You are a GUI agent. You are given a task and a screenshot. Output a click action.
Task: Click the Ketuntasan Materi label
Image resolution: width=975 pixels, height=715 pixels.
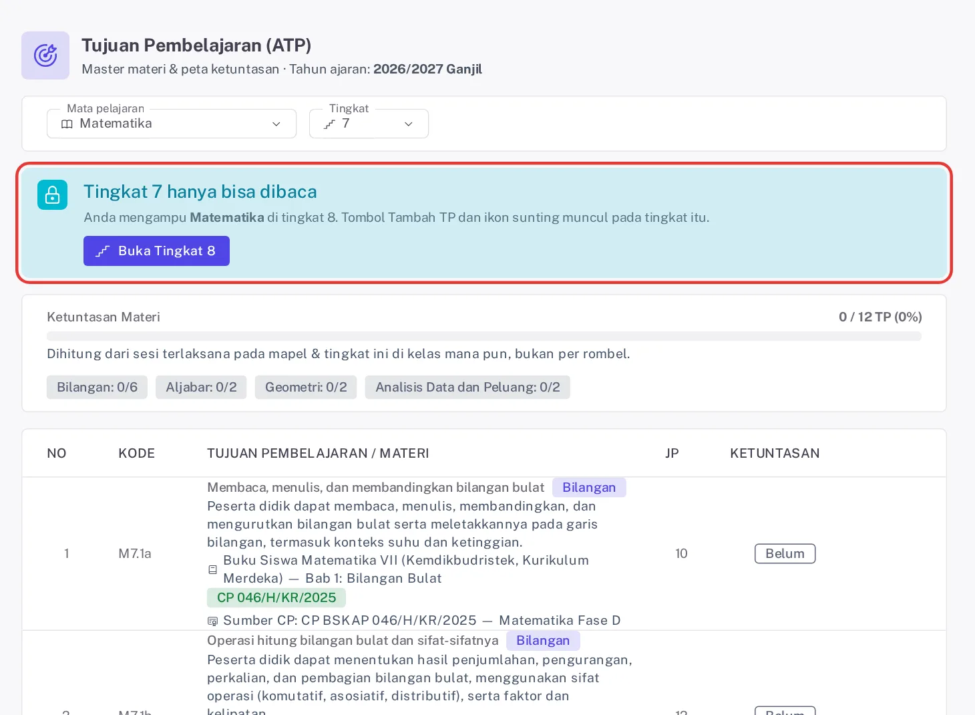click(104, 317)
